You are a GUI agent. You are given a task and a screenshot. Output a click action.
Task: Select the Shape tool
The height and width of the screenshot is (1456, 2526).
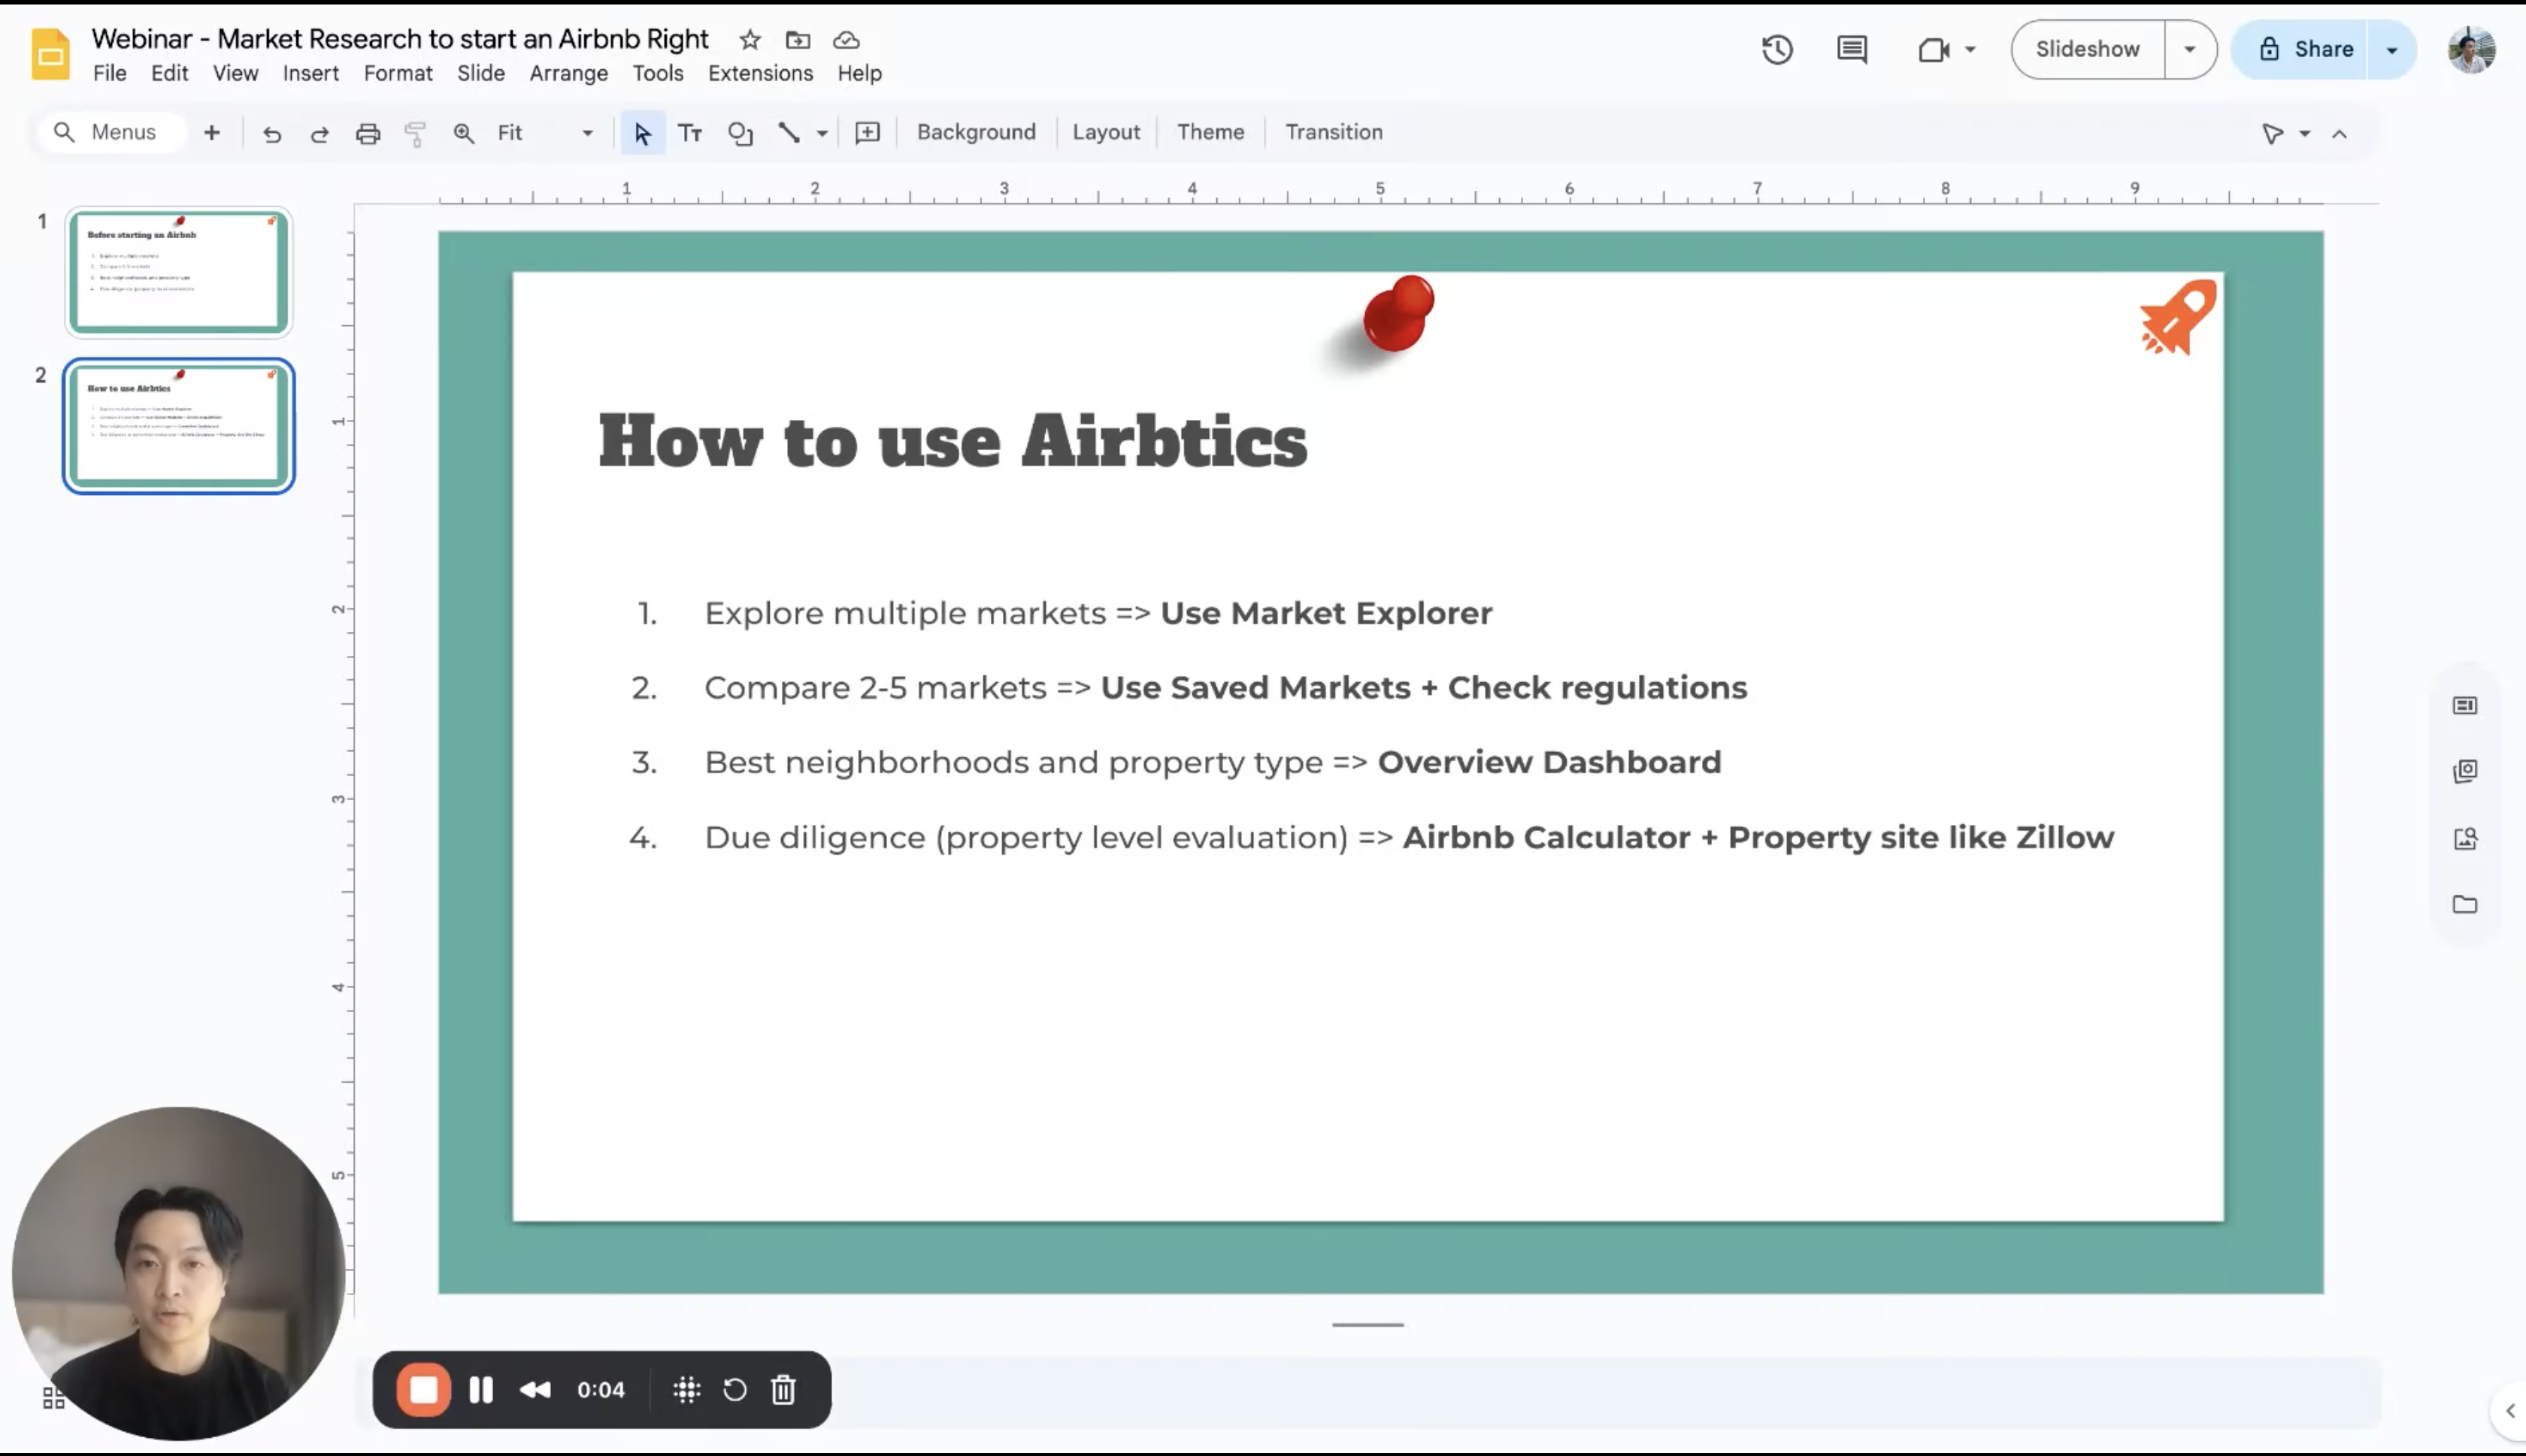click(741, 133)
